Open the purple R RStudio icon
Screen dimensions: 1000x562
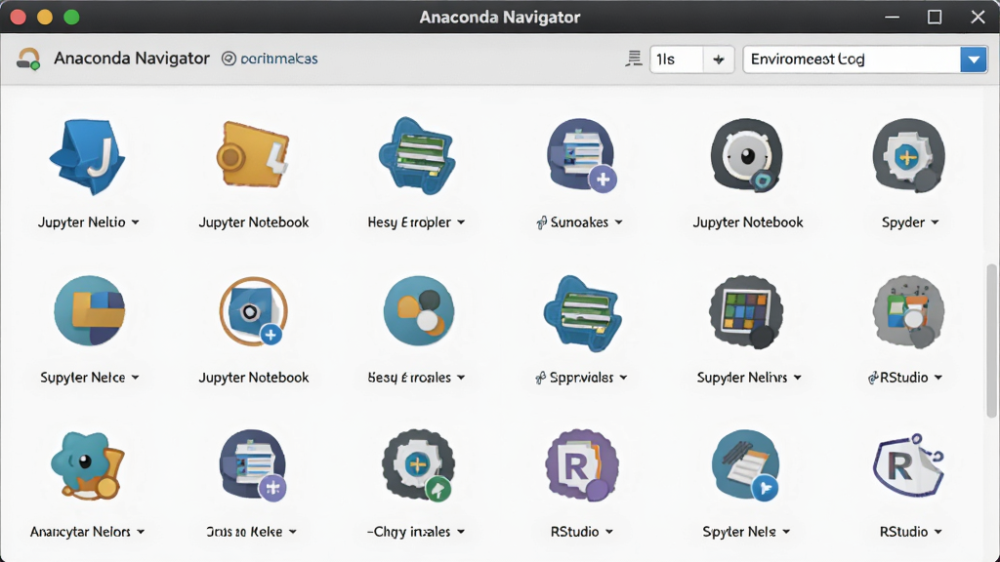click(x=582, y=465)
